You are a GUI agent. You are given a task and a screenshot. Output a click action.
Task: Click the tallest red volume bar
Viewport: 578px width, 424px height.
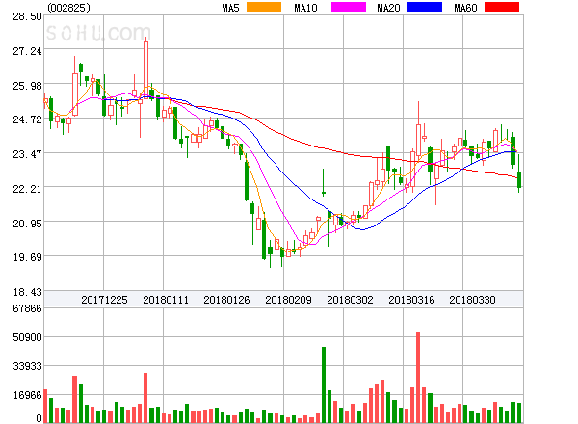[x=418, y=378]
